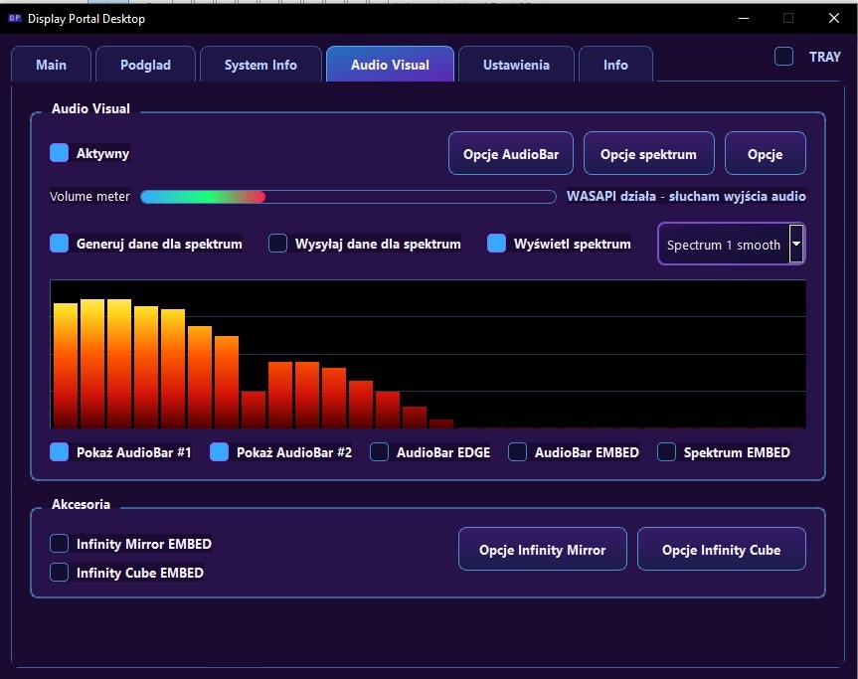Click the WASAPI działa status text
Viewport: 858px width, 679px height.
(686, 196)
